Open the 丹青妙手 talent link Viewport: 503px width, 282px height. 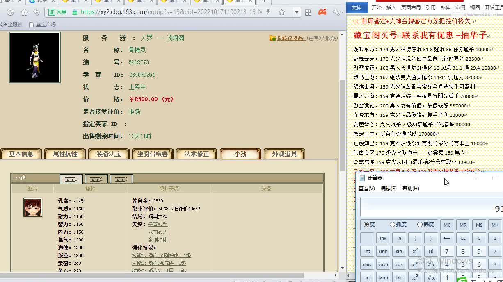click(x=158, y=224)
